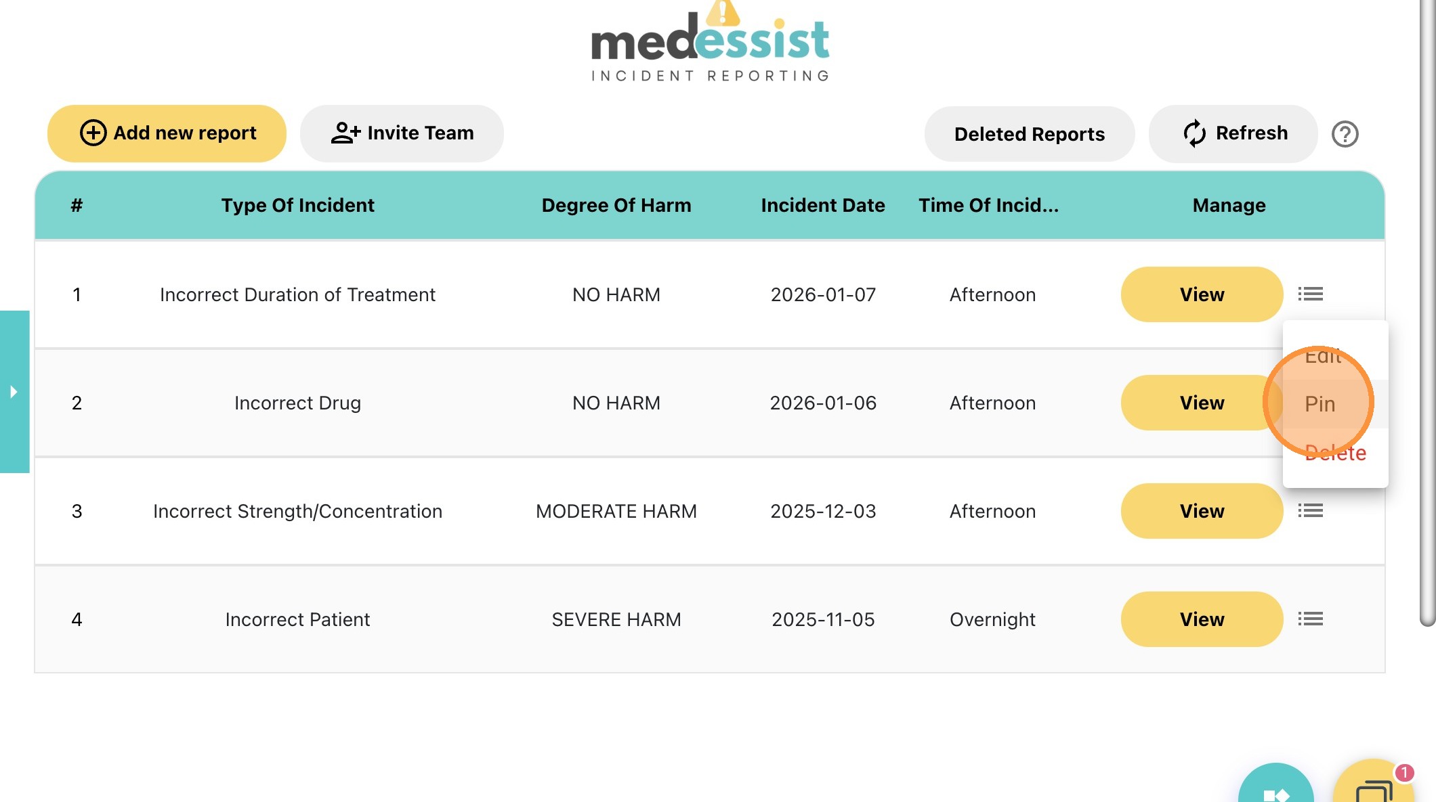1436x802 pixels.
Task: Open Deleted Reports
Action: (x=1029, y=134)
